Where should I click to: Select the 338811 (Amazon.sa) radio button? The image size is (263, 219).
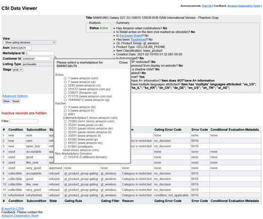(x=65, y=92)
